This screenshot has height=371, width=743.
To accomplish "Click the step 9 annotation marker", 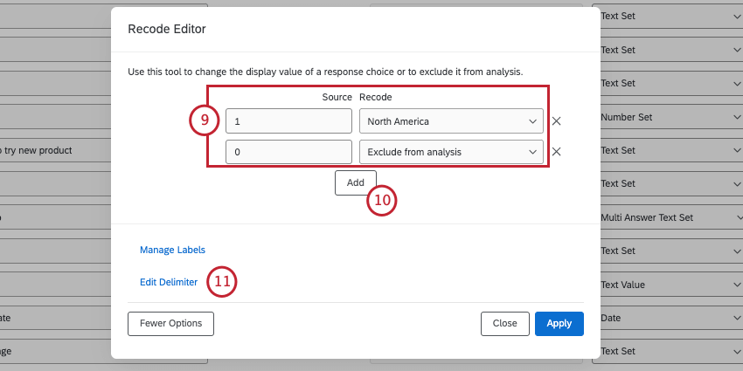I will [x=204, y=120].
